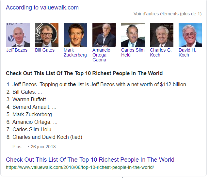Click the green valuewalk.com URL
The height and width of the screenshot is (178, 209).
tap(80, 167)
